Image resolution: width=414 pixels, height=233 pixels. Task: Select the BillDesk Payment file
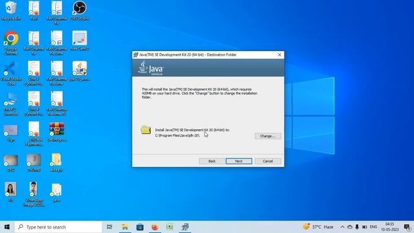(x=34, y=134)
